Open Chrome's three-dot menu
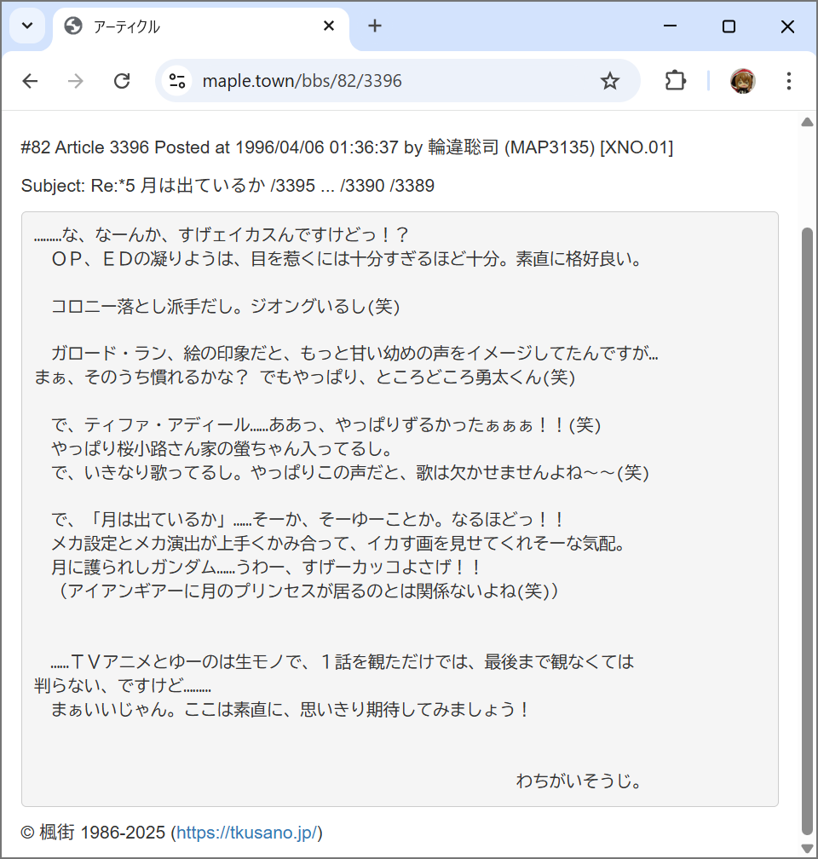This screenshot has height=859, width=818. pyautogui.click(x=788, y=81)
